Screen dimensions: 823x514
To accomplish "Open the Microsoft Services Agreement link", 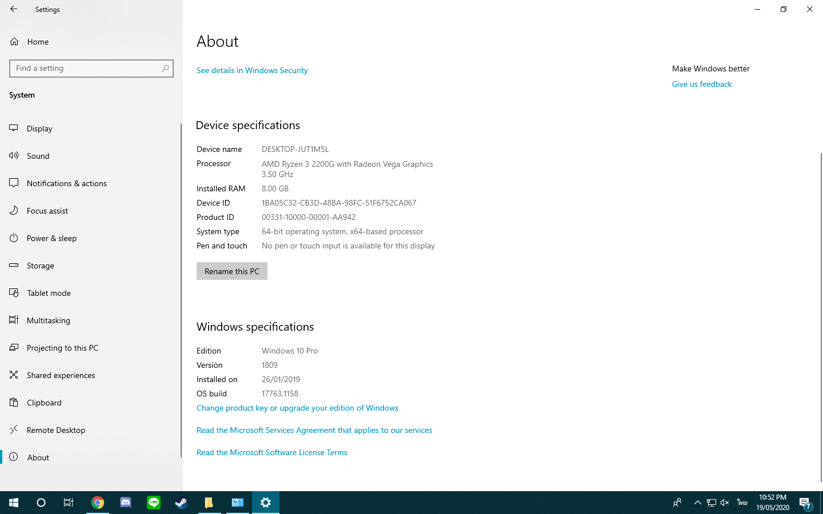I will click(314, 430).
